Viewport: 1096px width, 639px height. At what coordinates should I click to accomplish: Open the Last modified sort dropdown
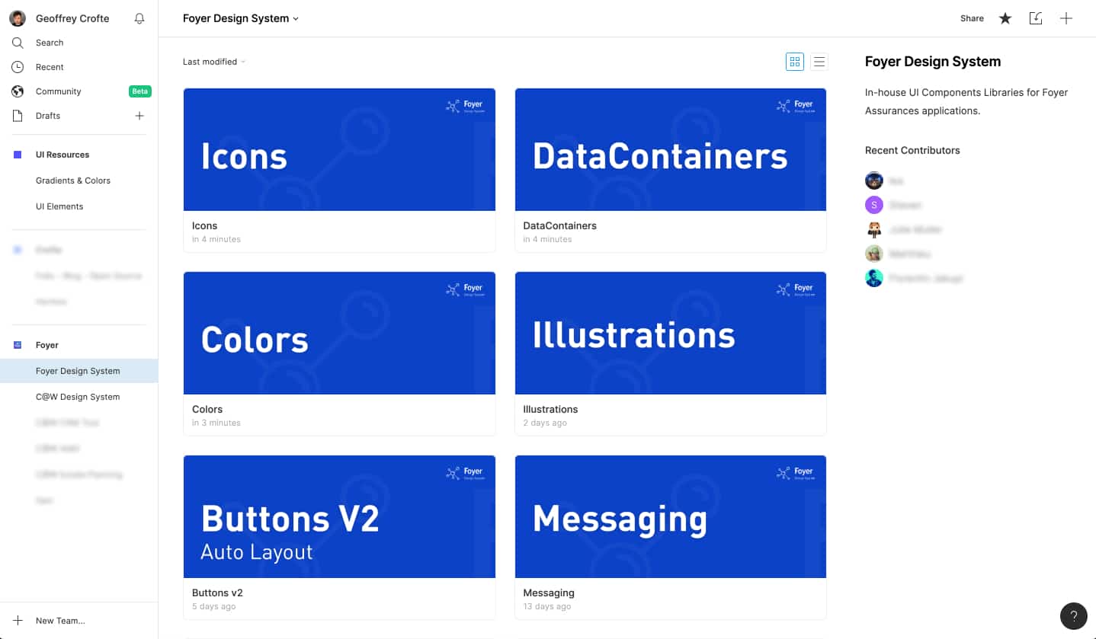point(214,62)
